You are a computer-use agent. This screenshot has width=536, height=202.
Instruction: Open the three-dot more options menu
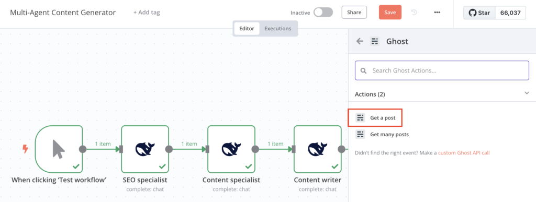tap(437, 13)
